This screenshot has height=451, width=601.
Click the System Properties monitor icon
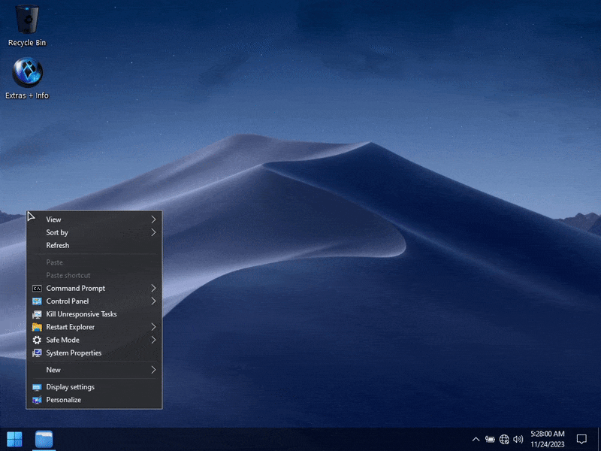click(x=37, y=353)
